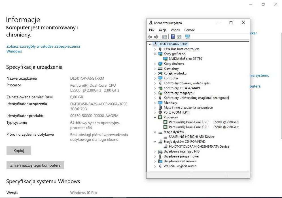This screenshot has width=282, height=198.
Task: Click the Back arrow in Device Manager toolbar
Action: click(150, 37)
